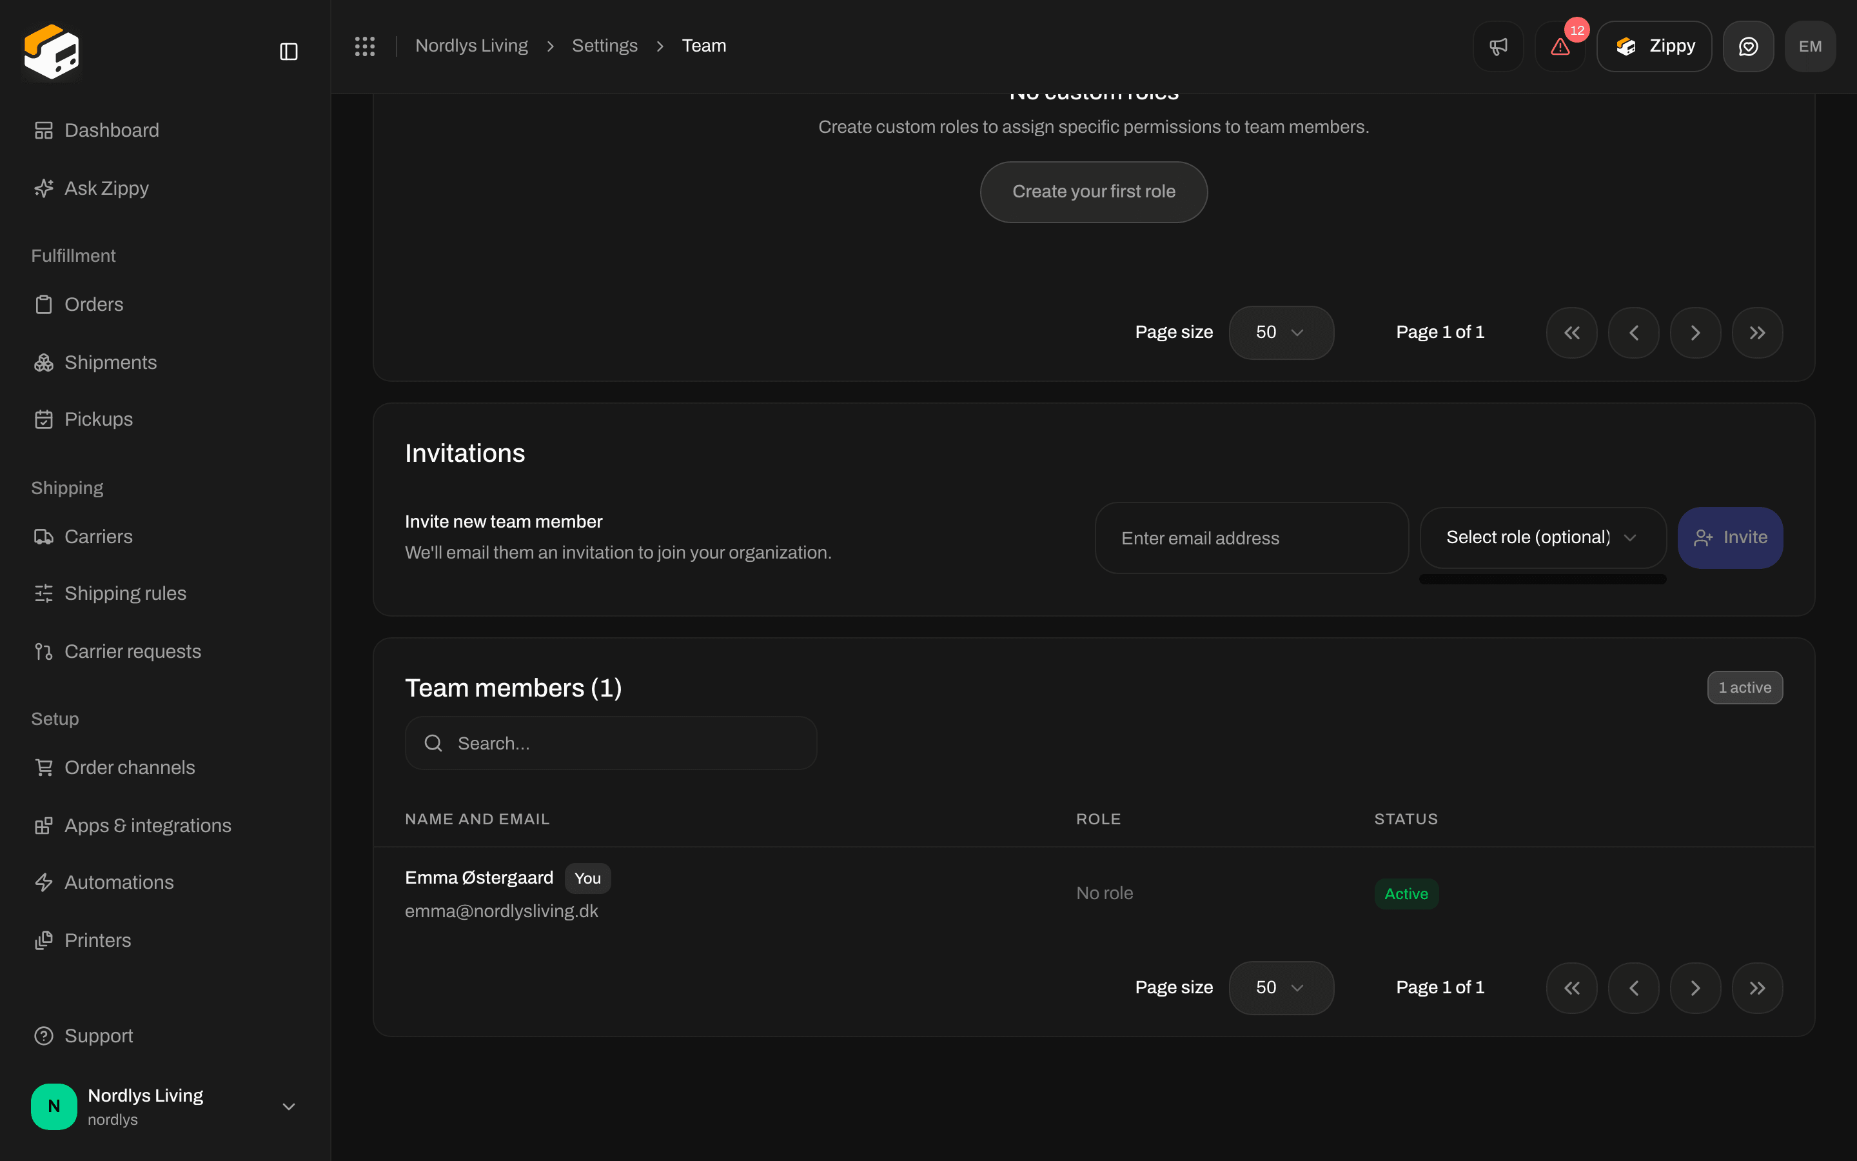1857x1161 pixels.
Task: Click the Settings breadcrumb
Action: click(x=605, y=46)
